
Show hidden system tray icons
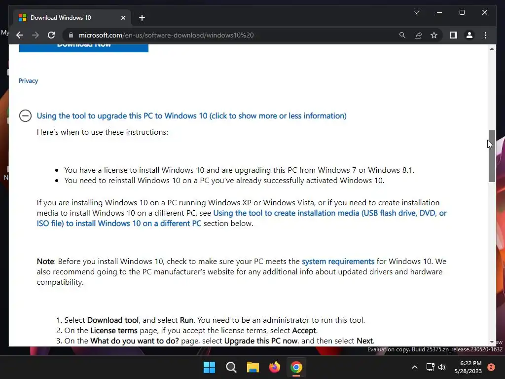tap(415, 367)
